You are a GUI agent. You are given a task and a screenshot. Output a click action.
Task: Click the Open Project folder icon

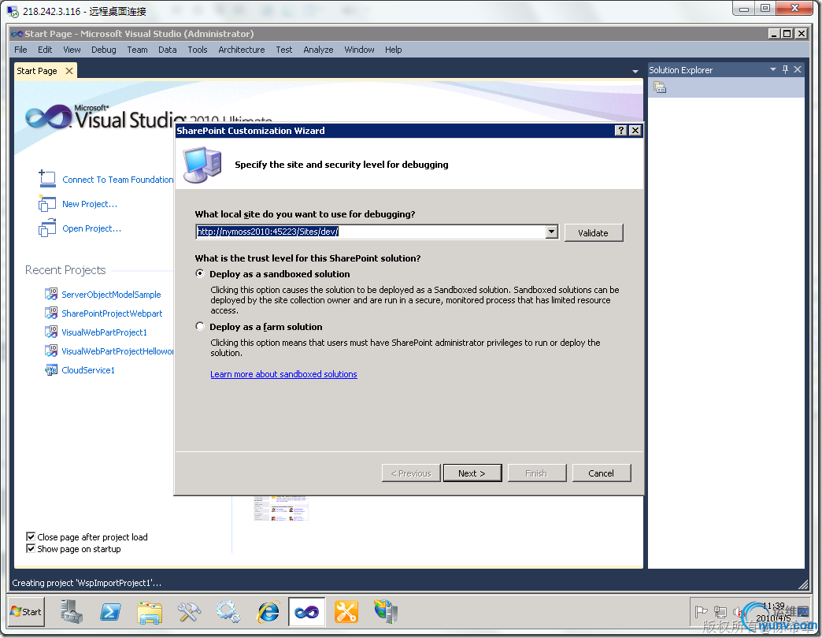pyautogui.click(x=47, y=228)
